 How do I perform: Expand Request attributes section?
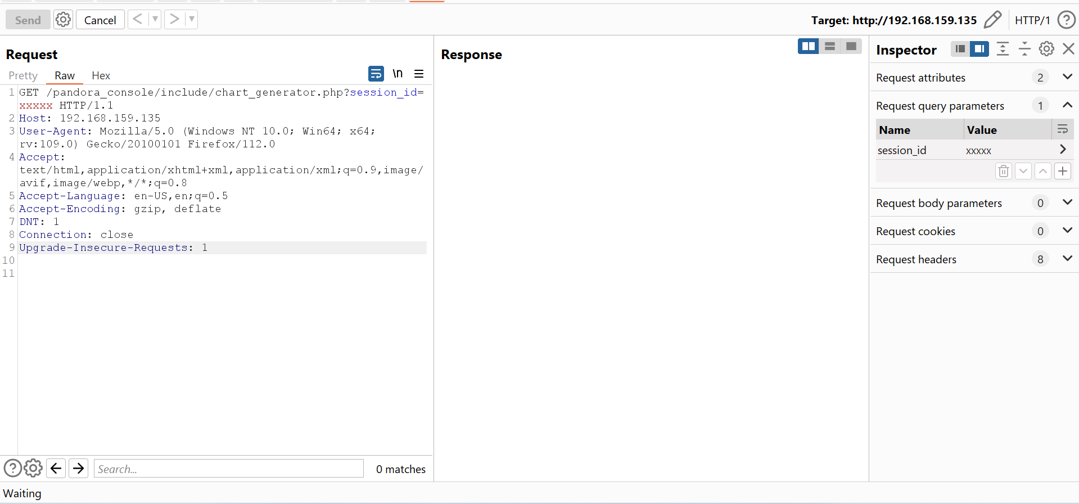(x=1067, y=76)
